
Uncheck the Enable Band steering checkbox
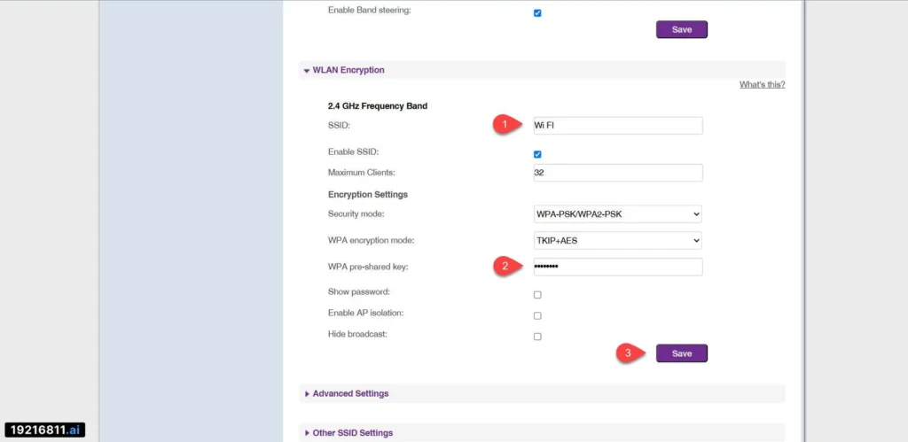coord(537,12)
